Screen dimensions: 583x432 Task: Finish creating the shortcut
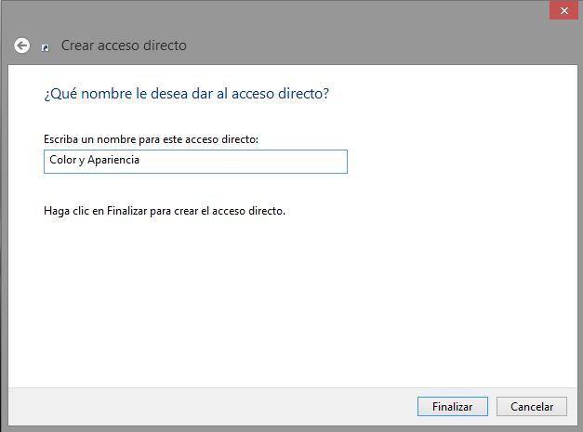point(453,406)
